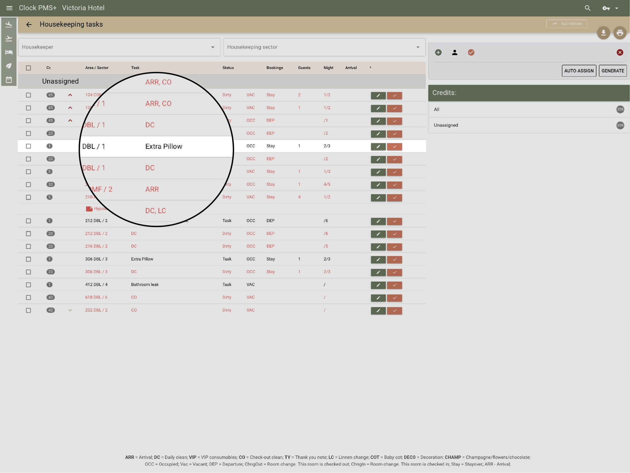Viewport: 630px width, 473px height.
Task: Click the print tasks icon
Action: pyautogui.click(x=620, y=33)
